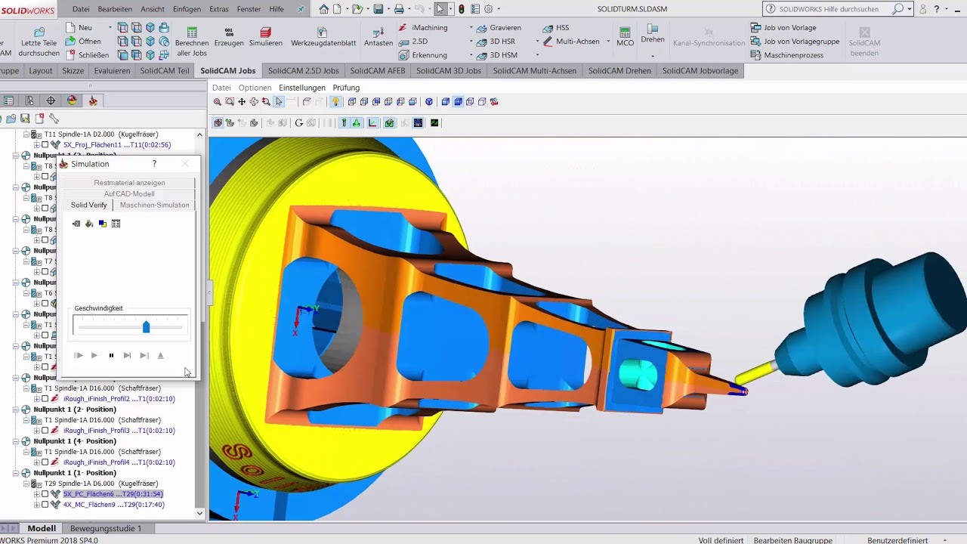Toggle checkbox of 5X_Proj_Flächen11 job
This screenshot has height=544, width=967.
(45, 145)
